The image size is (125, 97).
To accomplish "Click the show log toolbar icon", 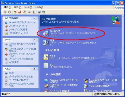I will (x=34, y=12).
